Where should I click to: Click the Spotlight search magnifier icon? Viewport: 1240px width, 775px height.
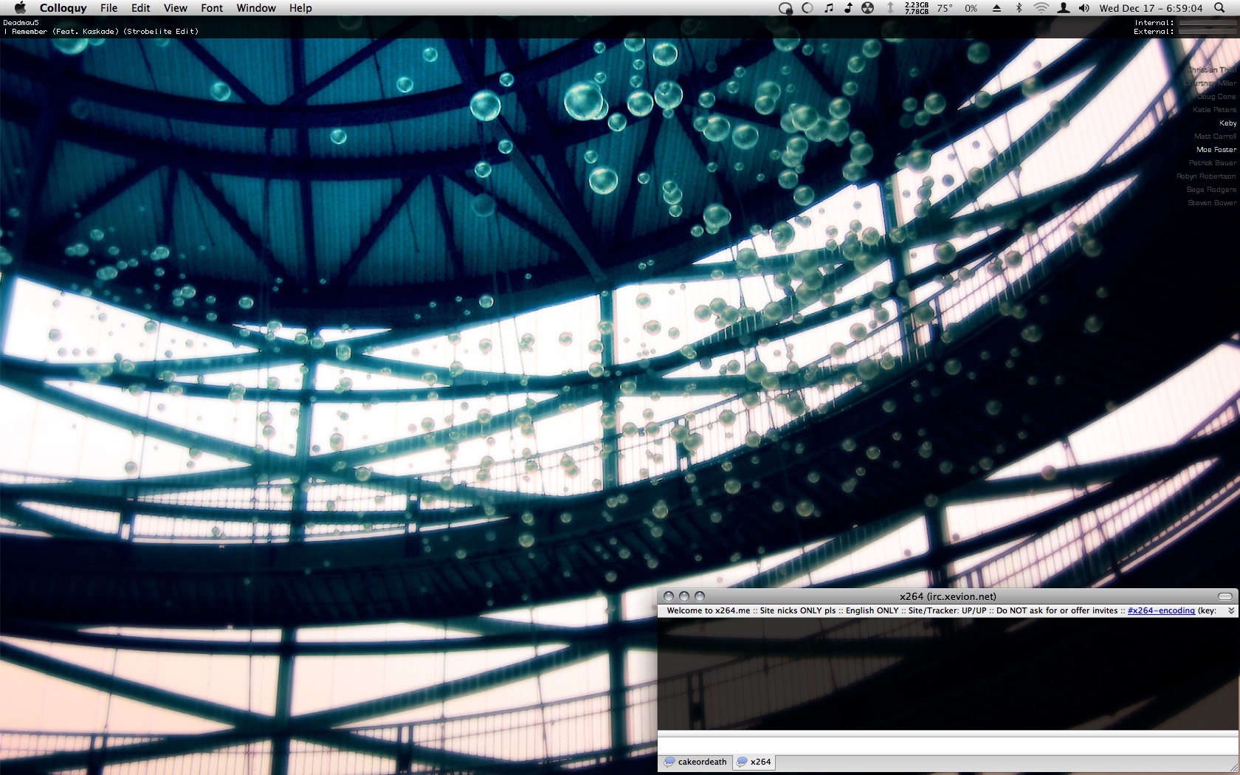pos(1219,8)
